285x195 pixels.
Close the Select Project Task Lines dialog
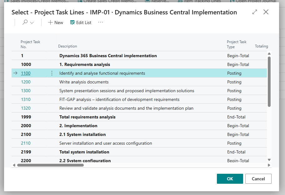pos(266,12)
